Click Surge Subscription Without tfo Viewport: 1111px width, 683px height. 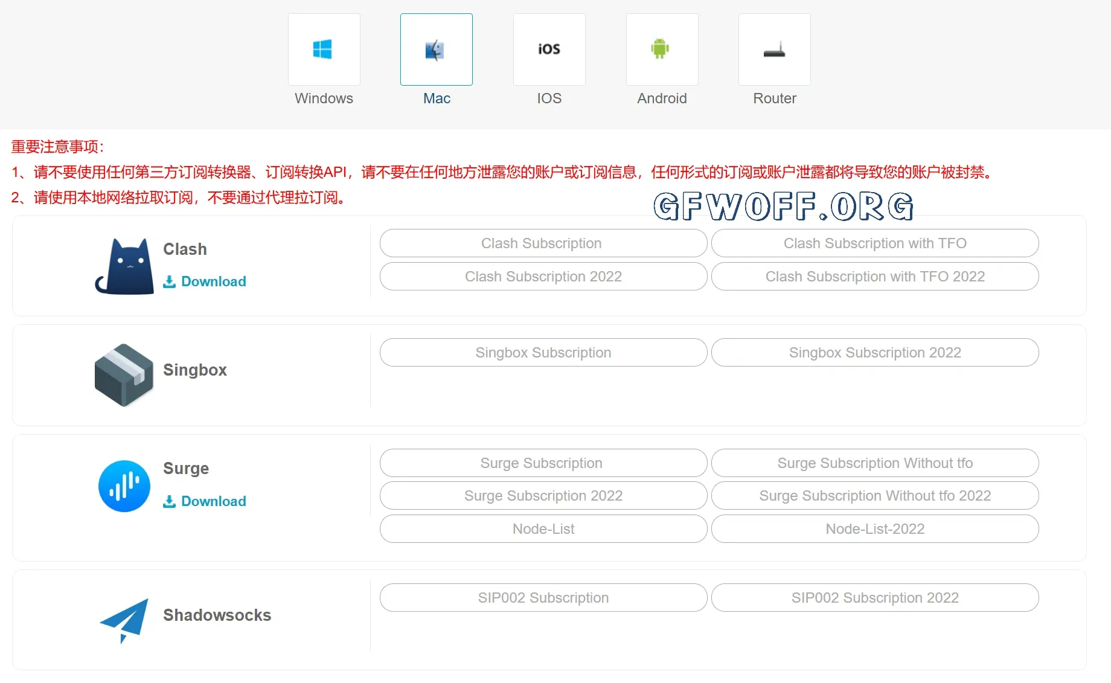click(x=875, y=463)
